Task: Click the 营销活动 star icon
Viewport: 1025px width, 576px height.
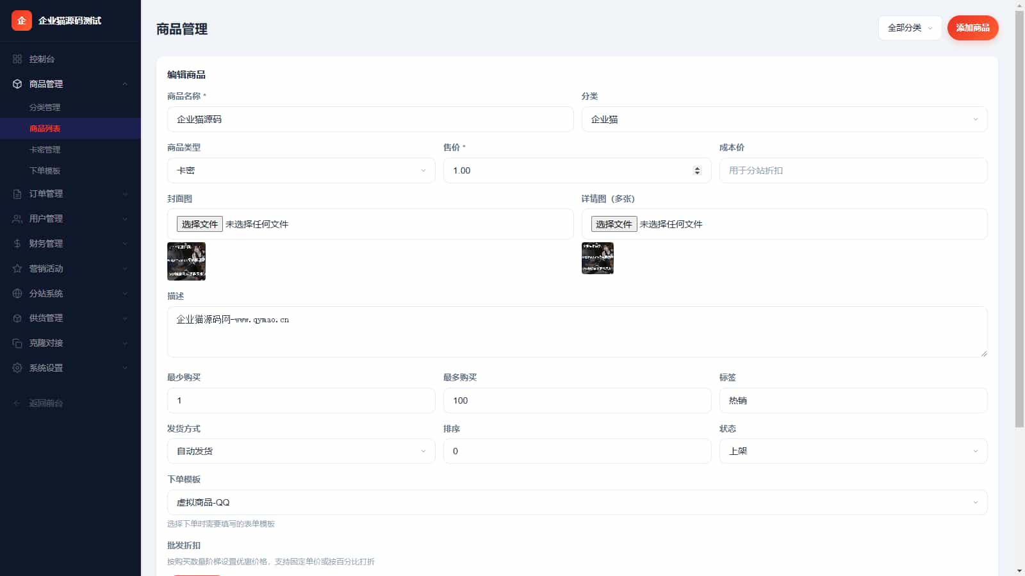Action: point(17,268)
